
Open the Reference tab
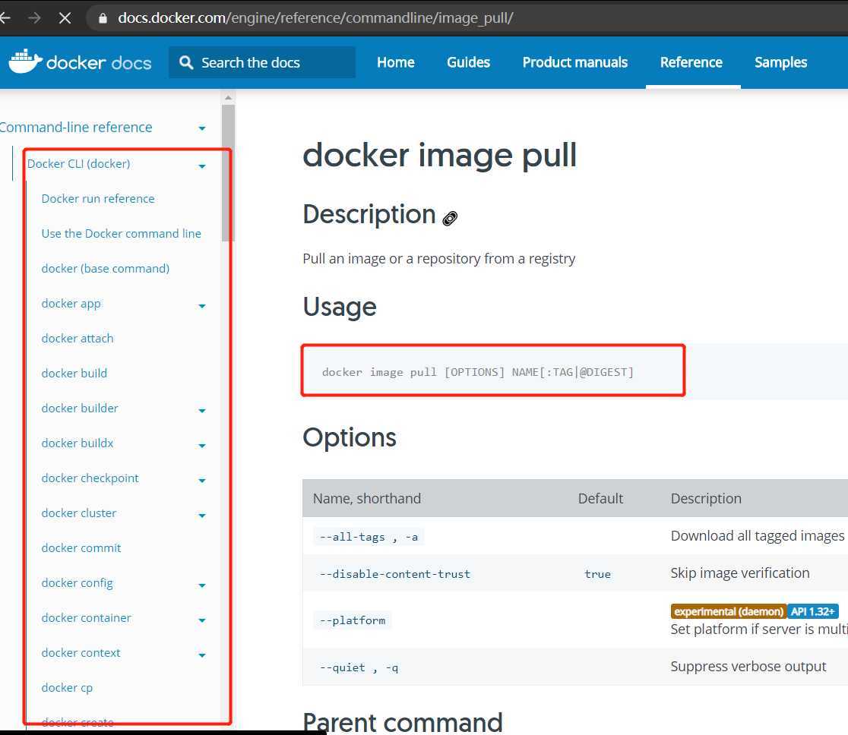click(x=691, y=63)
